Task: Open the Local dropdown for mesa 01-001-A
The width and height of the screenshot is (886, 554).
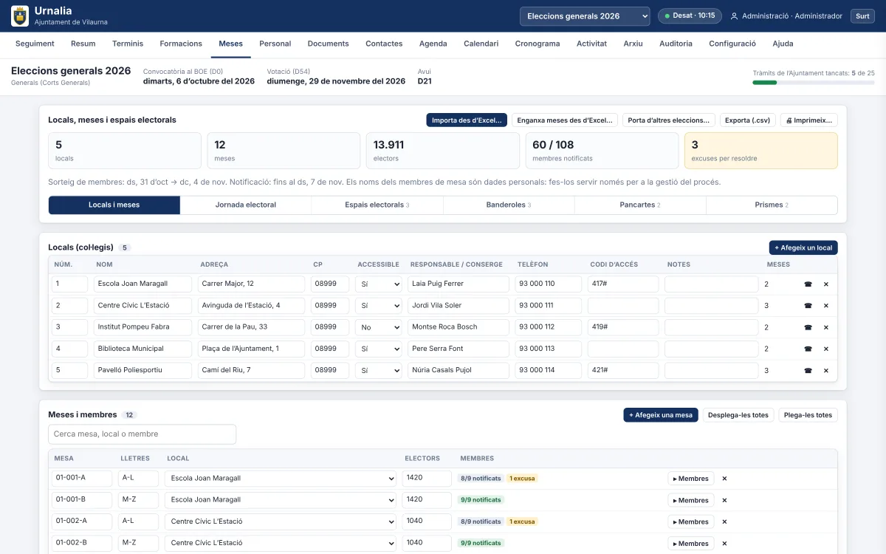Action: point(281,479)
